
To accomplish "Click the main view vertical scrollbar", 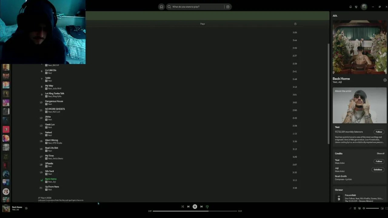I will [328, 94].
